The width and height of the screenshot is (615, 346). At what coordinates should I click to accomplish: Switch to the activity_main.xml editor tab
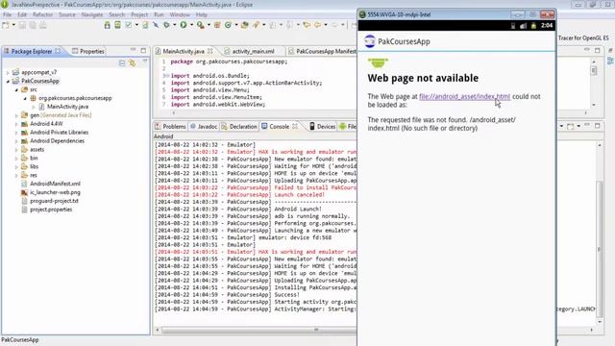[250, 51]
